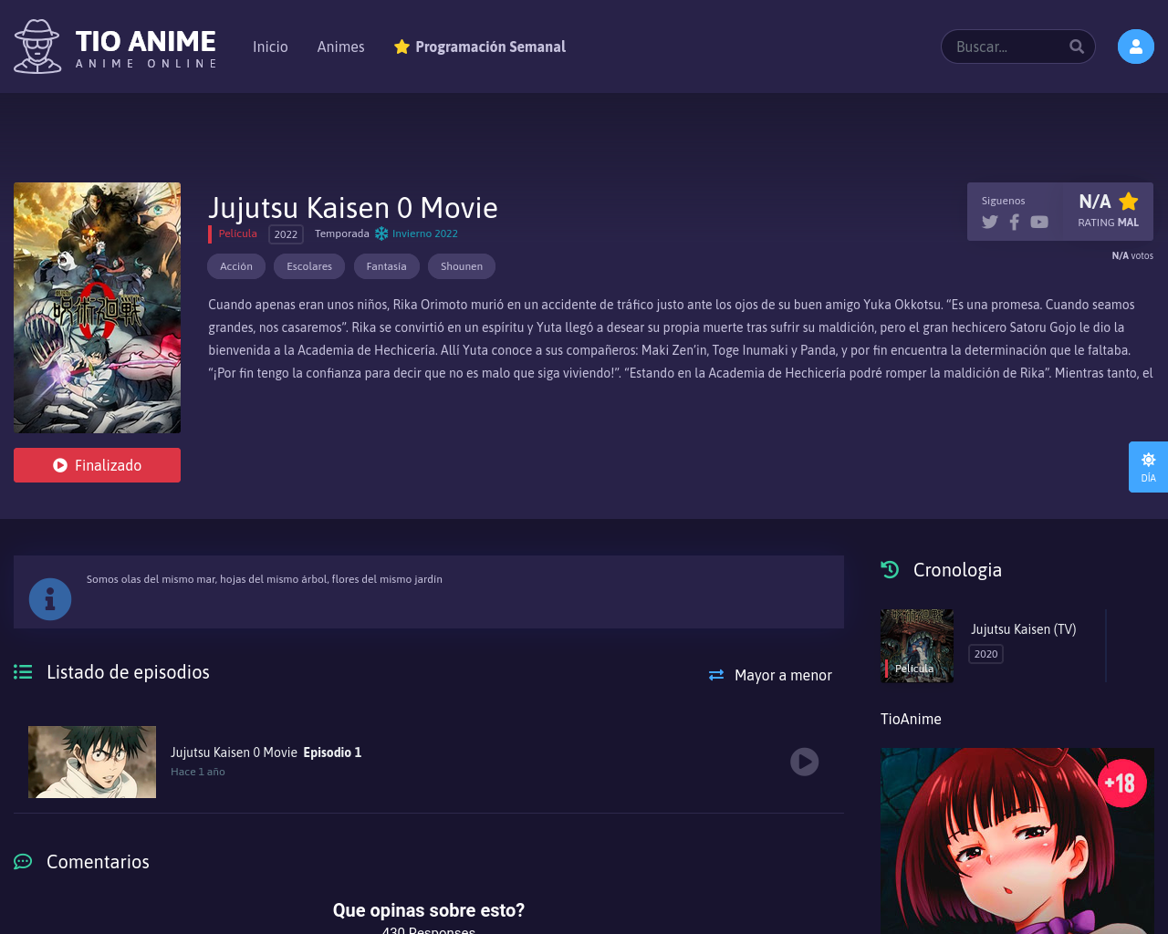The width and height of the screenshot is (1168, 934).
Task: Click the RATING MAL label
Action: pyautogui.click(x=1108, y=223)
